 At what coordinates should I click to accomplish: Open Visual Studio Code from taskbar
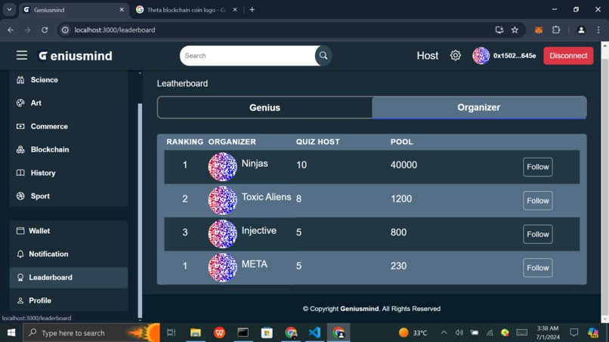[314, 333]
